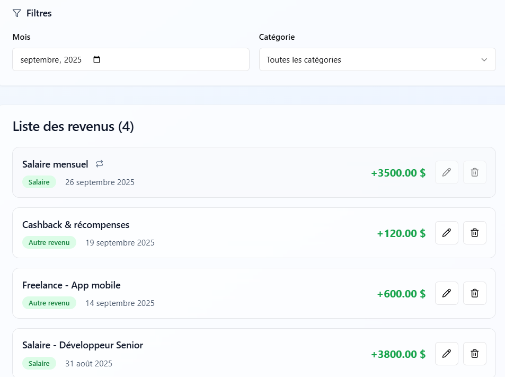Delete the Salaire mensuel income entry
This screenshot has height=377, width=505.
click(x=474, y=172)
